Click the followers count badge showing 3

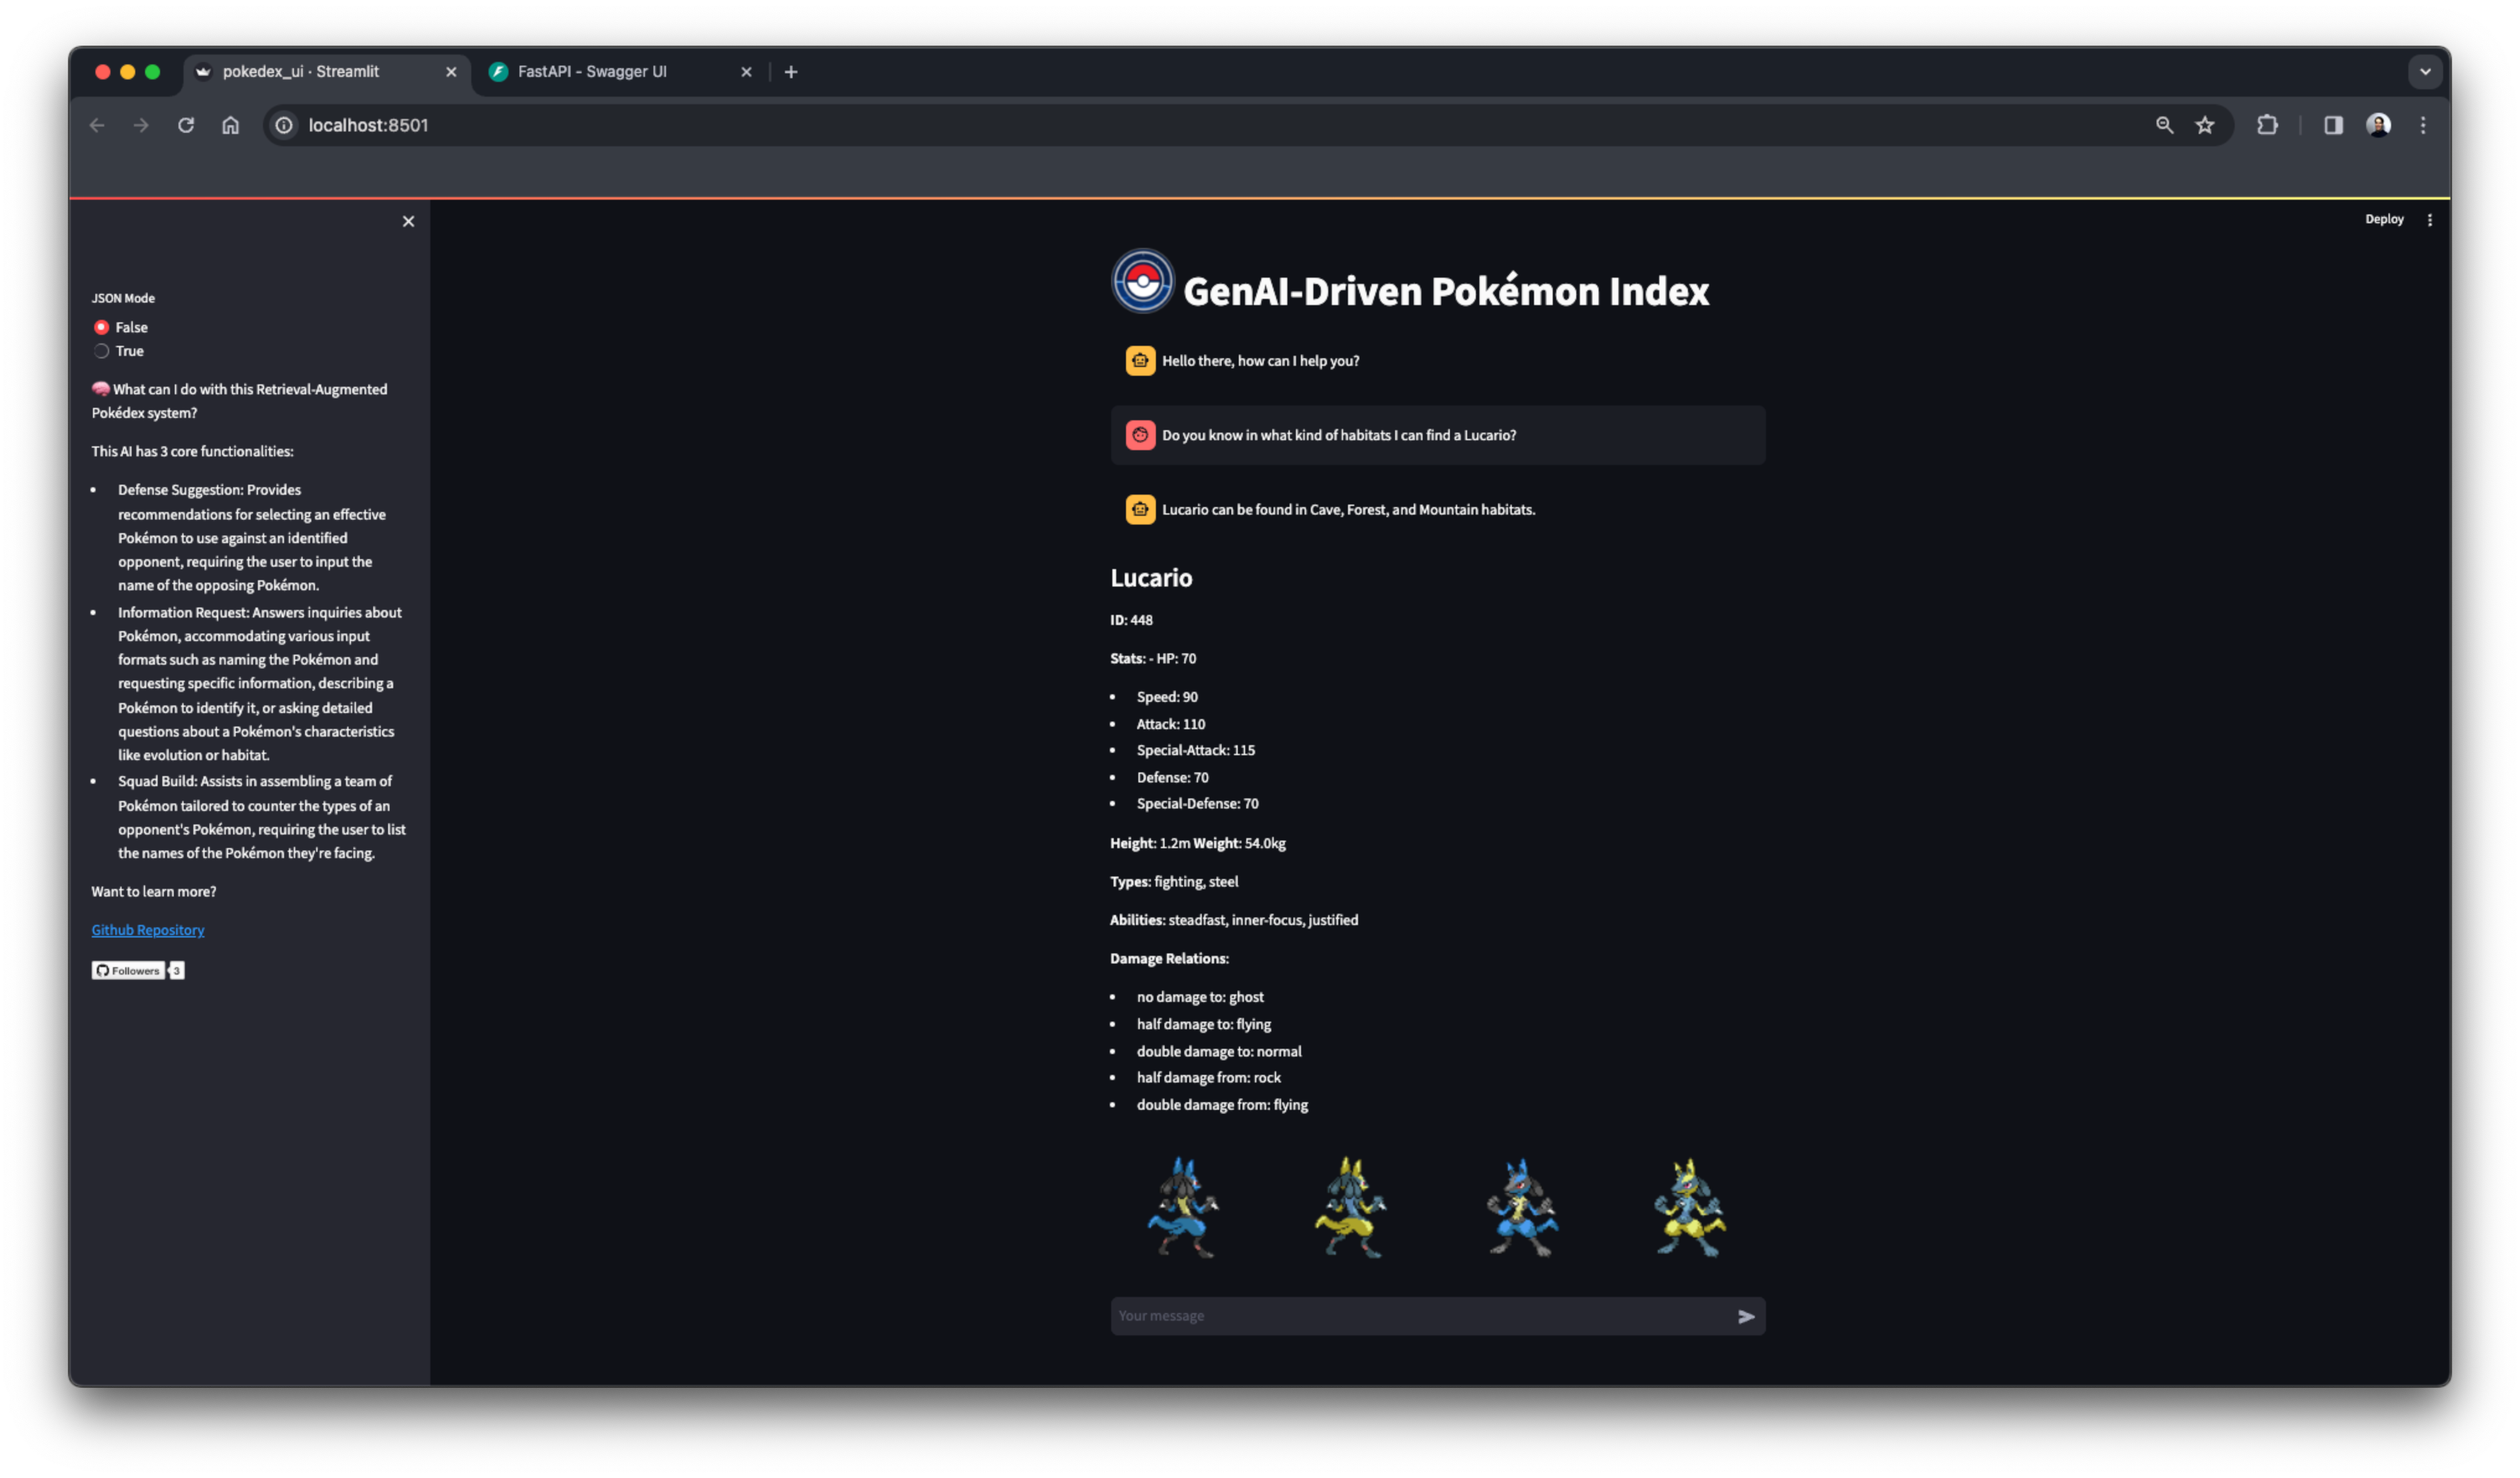(x=177, y=971)
